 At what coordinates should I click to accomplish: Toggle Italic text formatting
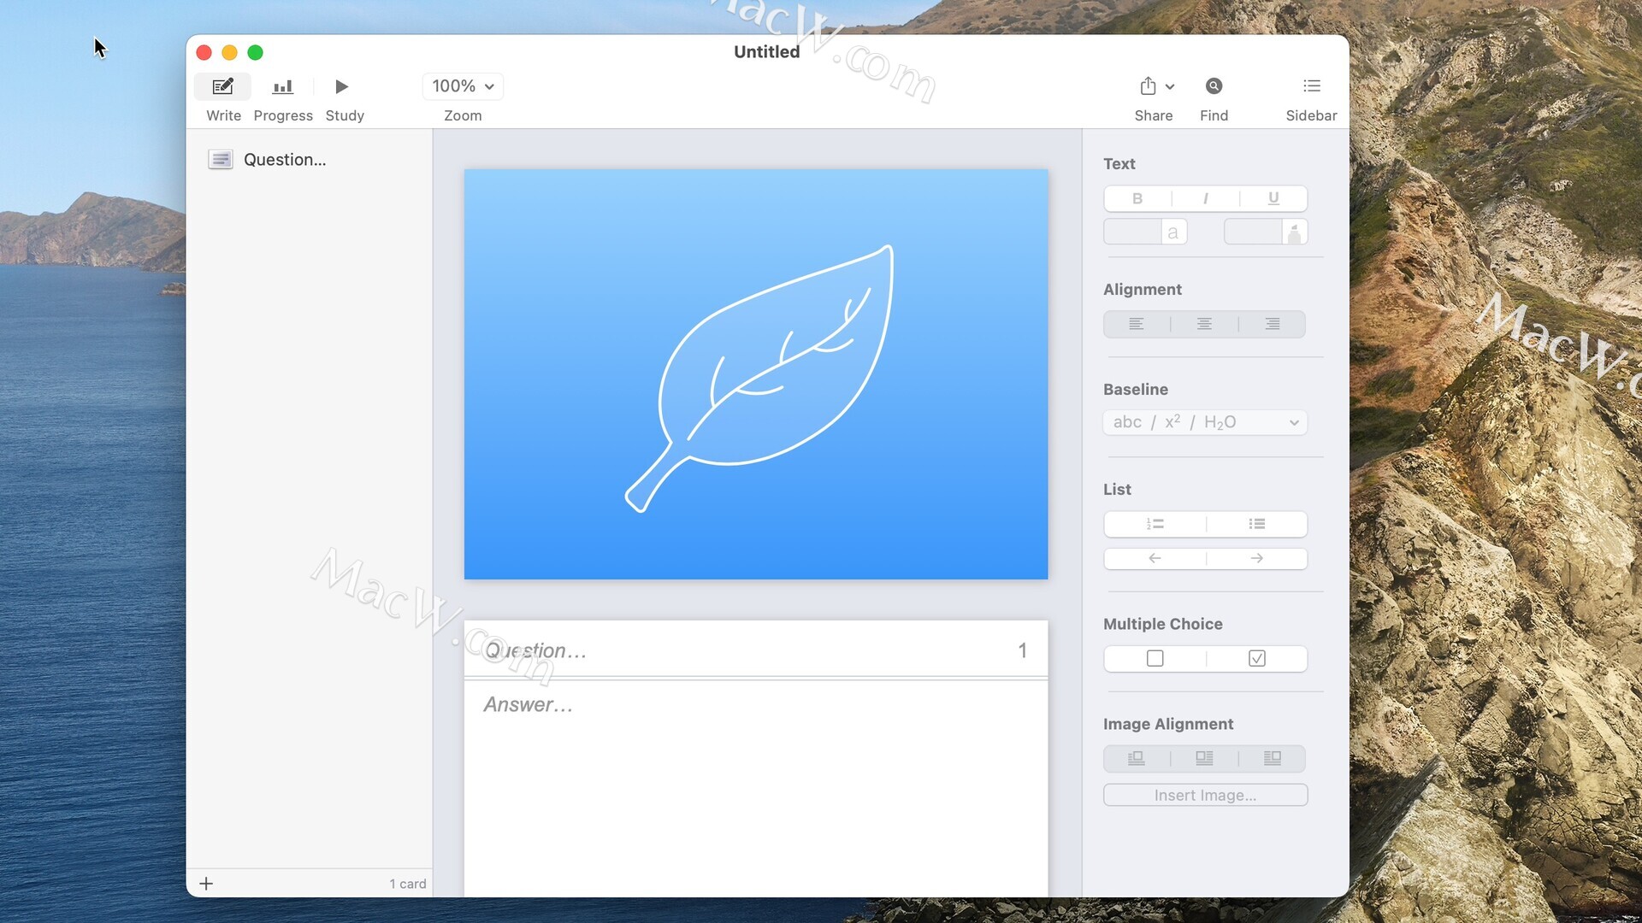[1205, 198]
